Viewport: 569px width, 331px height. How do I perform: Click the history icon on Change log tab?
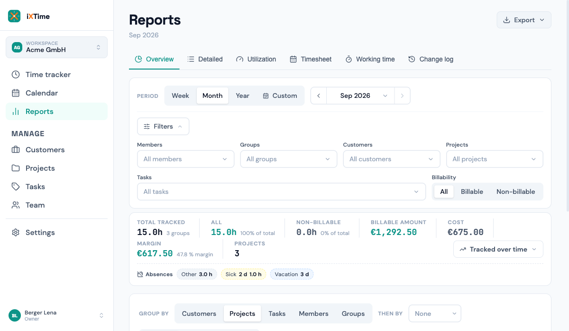[x=412, y=59]
